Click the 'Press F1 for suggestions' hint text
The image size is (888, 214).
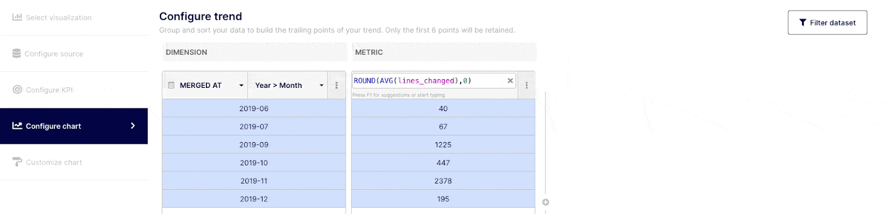(x=398, y=95)
